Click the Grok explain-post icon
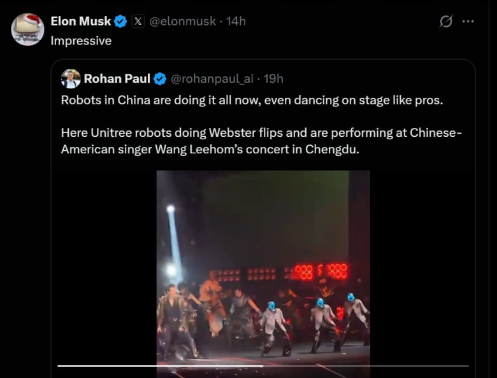Screen dimensions: 497x378 (446, 22)
